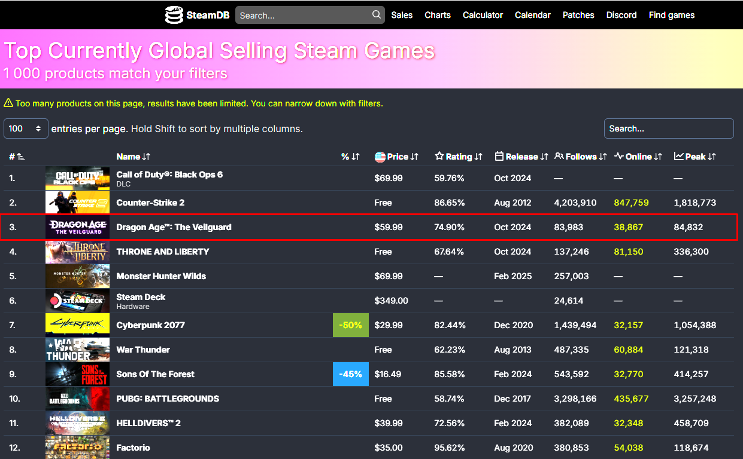
Task: Click the Monster Hunter Wilds thumbnail
Action: (78, 276)
